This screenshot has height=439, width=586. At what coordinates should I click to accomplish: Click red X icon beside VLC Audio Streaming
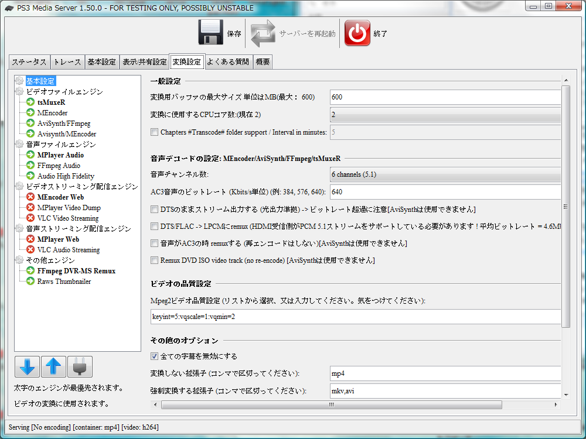pos(30,249)
